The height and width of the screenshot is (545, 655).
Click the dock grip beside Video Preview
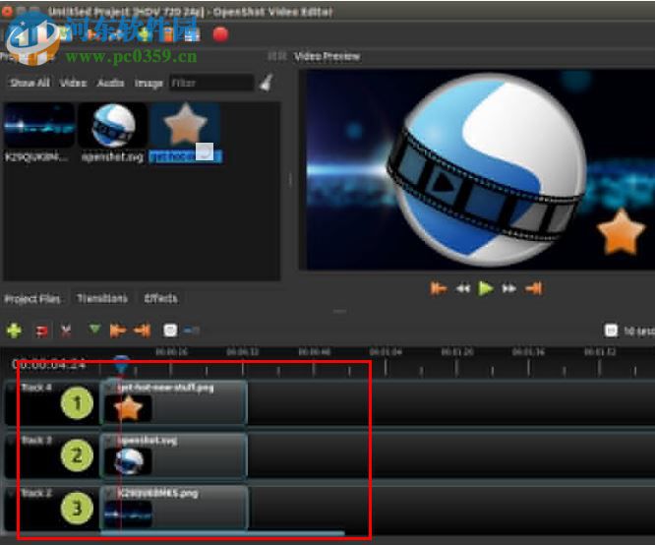[x=277, y=56]
